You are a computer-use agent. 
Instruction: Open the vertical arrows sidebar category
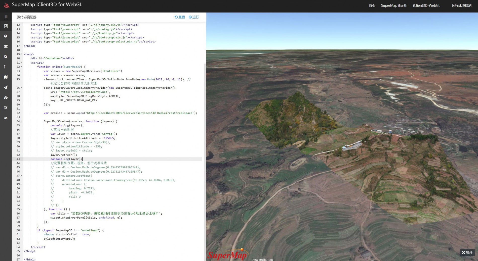[x=5, y=67]
